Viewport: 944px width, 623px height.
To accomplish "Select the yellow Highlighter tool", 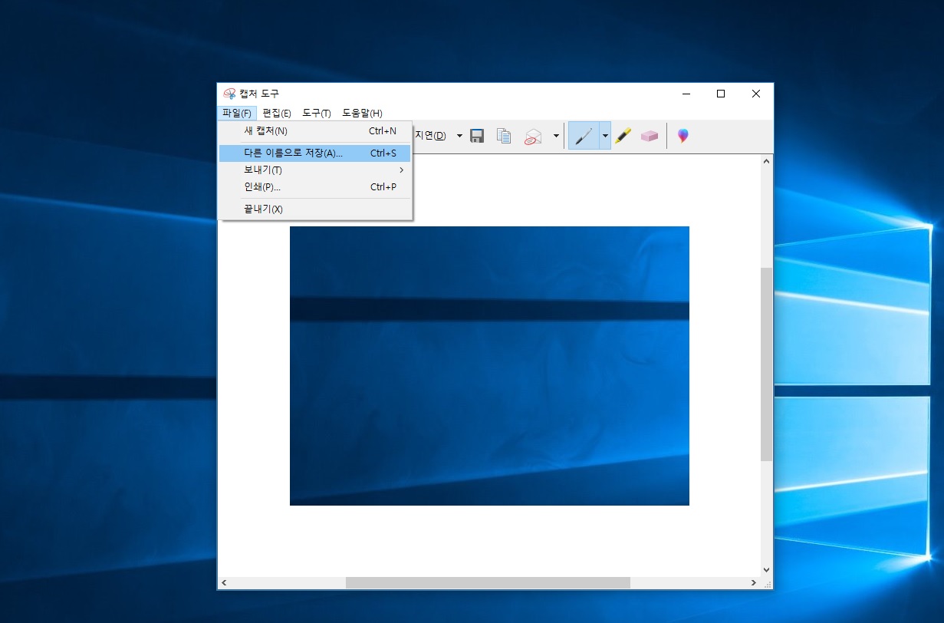I will click(623, 136).
